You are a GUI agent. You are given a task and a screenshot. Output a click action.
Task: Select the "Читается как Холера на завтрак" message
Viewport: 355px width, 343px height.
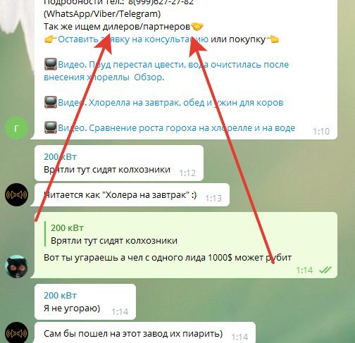coord(130,195)
